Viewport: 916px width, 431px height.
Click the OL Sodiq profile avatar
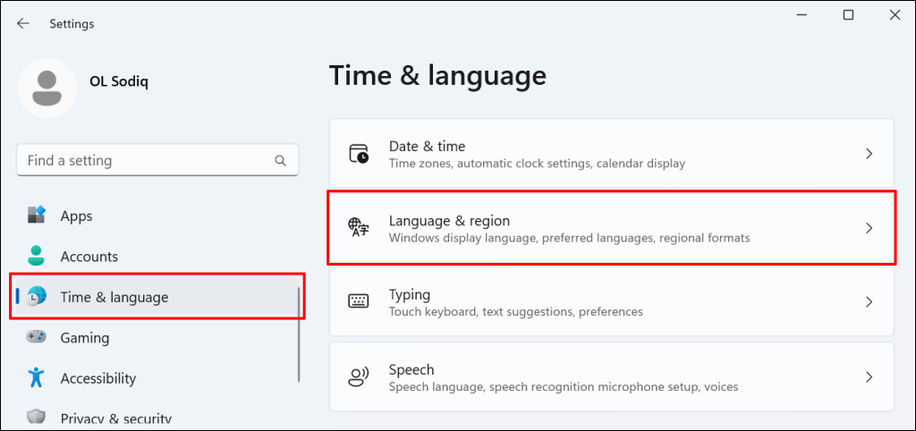(47, 88)
